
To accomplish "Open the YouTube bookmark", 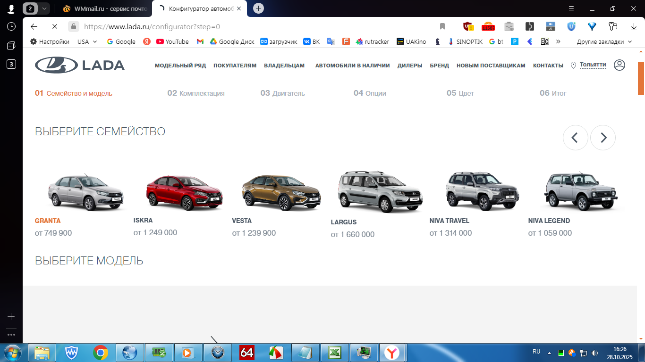I will click(x=172, y=41).
